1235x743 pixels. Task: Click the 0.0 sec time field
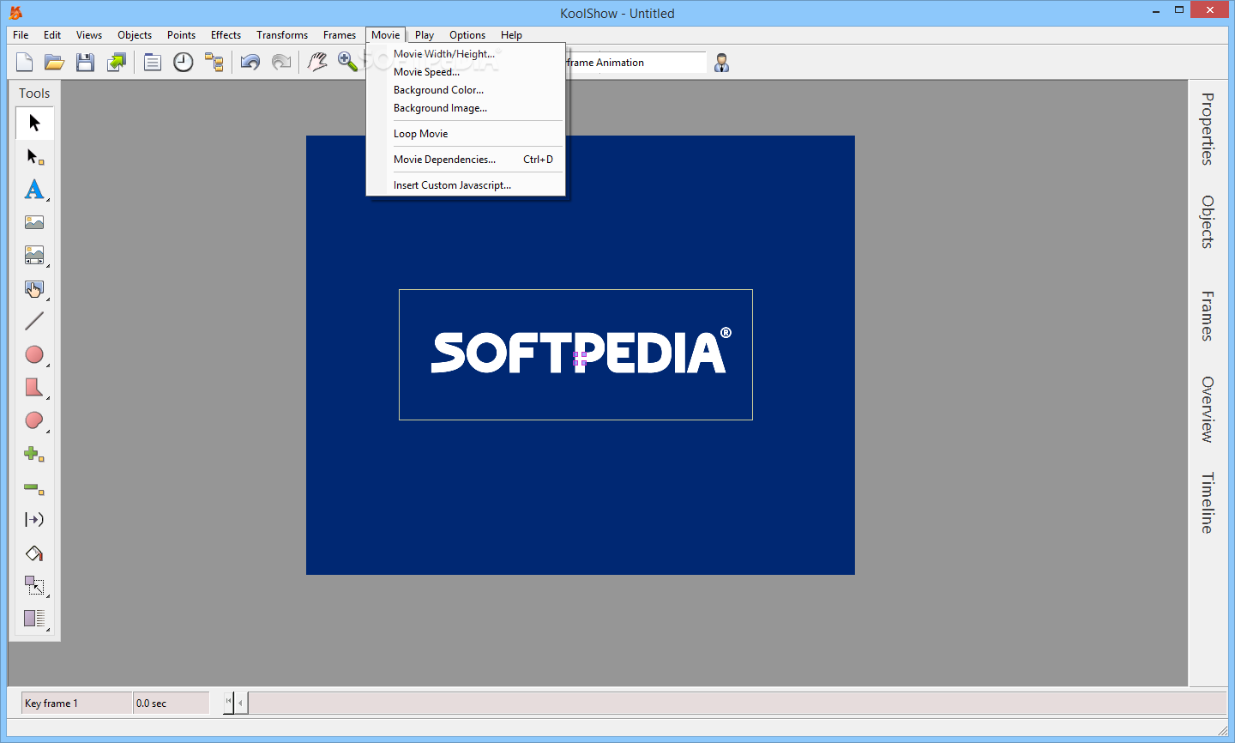[172, 704]
